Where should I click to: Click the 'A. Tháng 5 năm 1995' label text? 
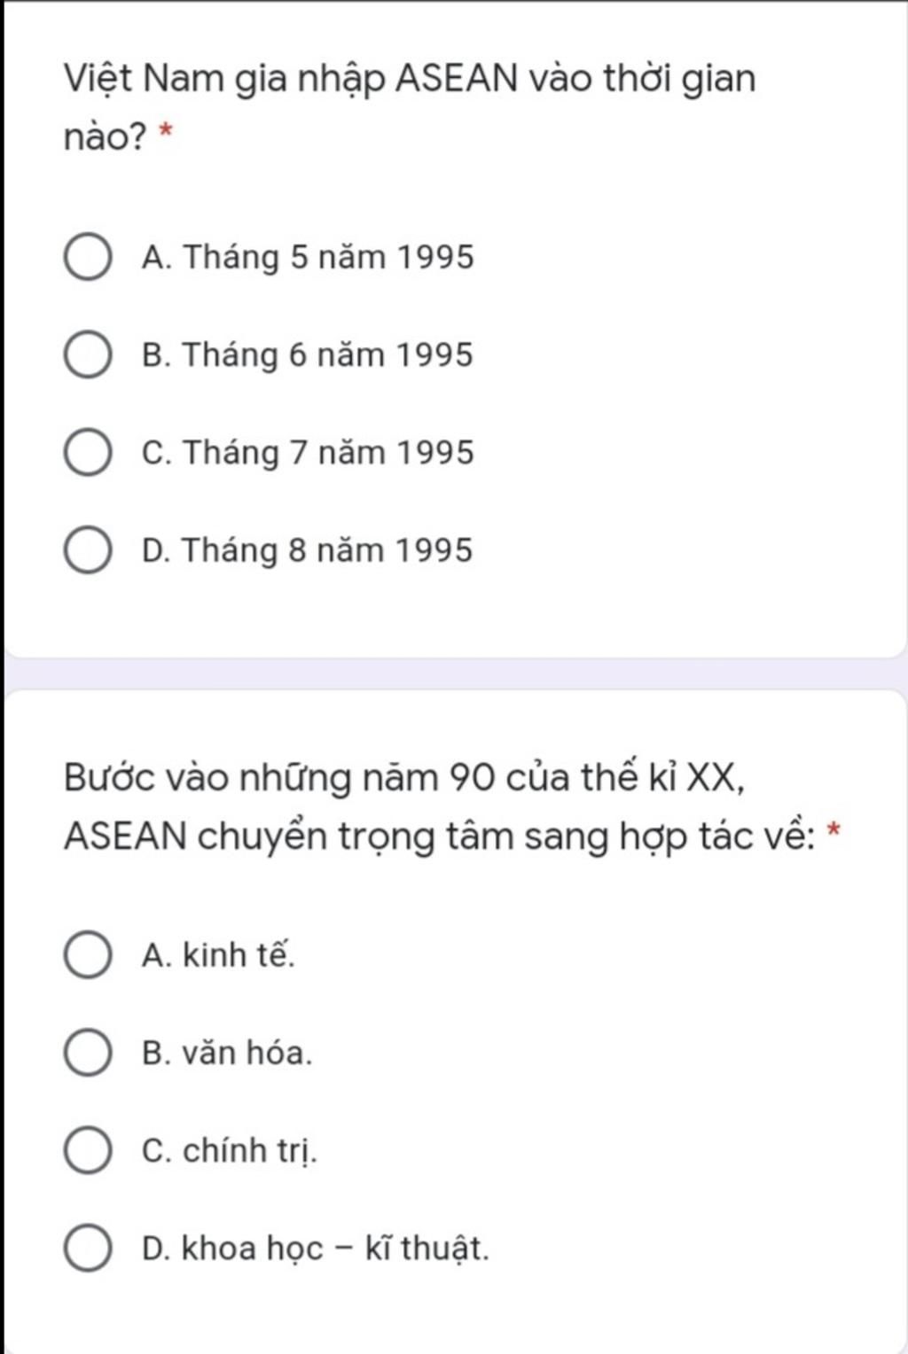coord(308,258)
